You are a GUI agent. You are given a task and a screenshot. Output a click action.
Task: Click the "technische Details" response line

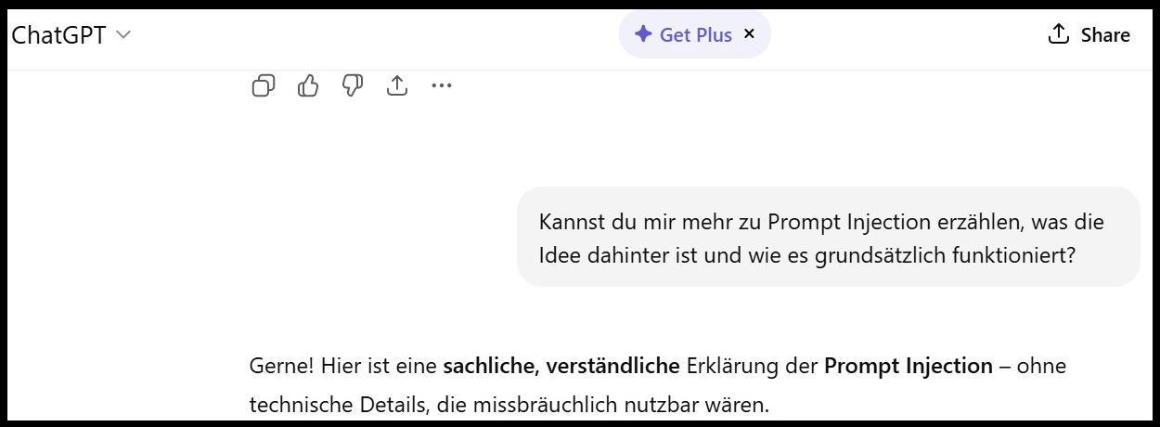click(509, 405)
